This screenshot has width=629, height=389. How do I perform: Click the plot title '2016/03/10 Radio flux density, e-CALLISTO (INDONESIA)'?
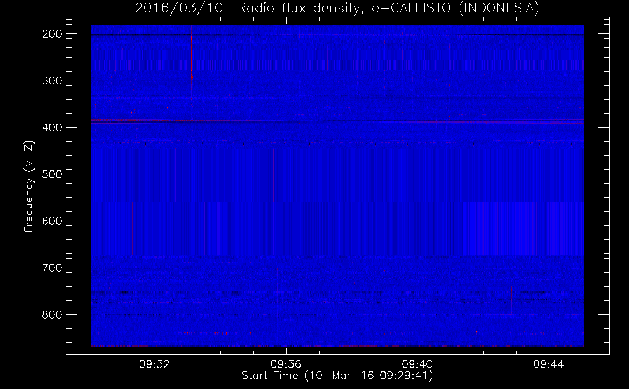tap(337, 8)
